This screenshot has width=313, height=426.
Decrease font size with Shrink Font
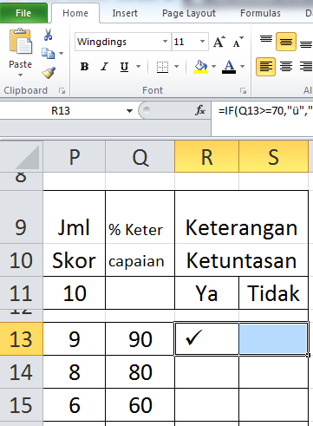click(238, 42)
